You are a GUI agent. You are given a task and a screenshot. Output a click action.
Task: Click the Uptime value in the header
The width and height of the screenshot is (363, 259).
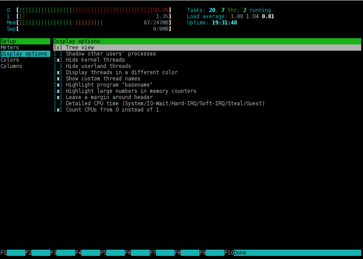point(224,23)
